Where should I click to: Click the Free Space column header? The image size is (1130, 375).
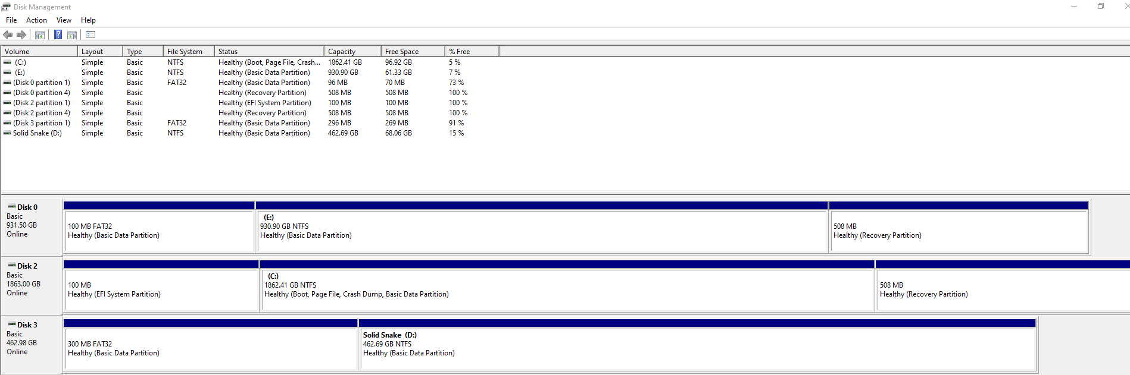(413, 52)
